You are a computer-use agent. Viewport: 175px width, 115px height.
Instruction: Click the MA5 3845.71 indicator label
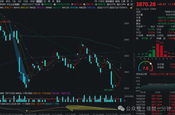(x=6, y=8)
